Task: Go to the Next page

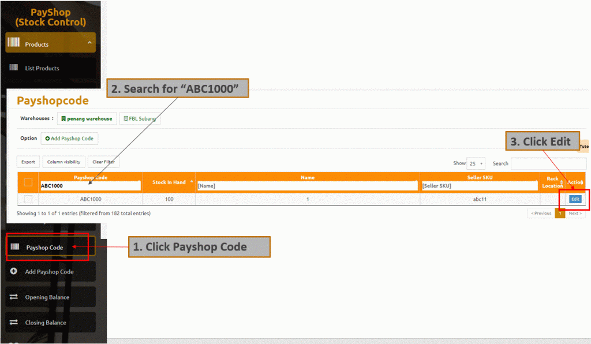Action: 575,213
